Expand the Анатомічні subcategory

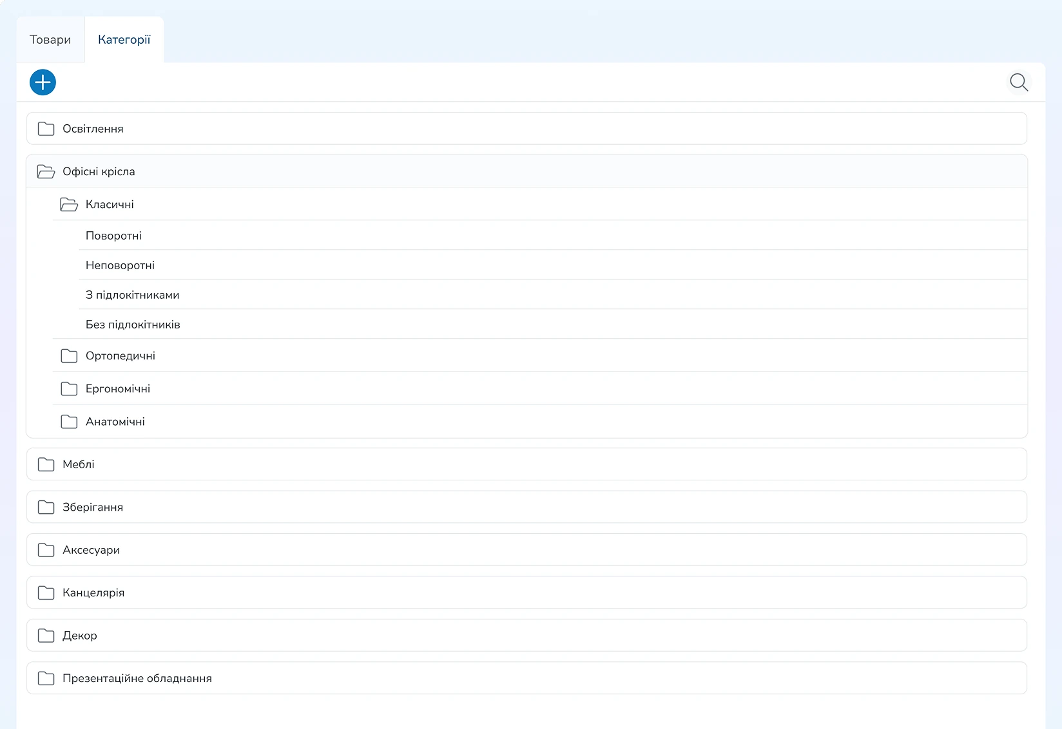(x=540, y=421)
